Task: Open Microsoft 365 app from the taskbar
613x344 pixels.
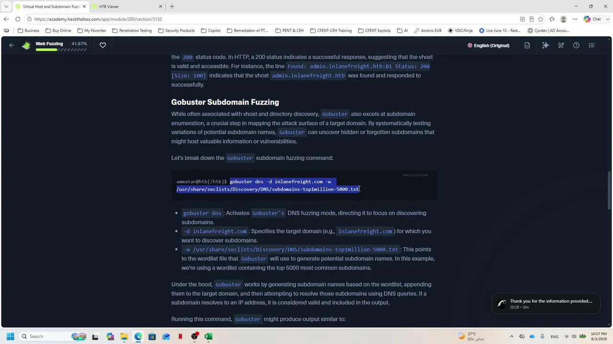Action: tap(110, 336)
